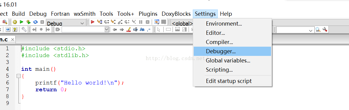Click the yellow help question mark icon
Screen dimensions: 349x110
coord(15,29)
